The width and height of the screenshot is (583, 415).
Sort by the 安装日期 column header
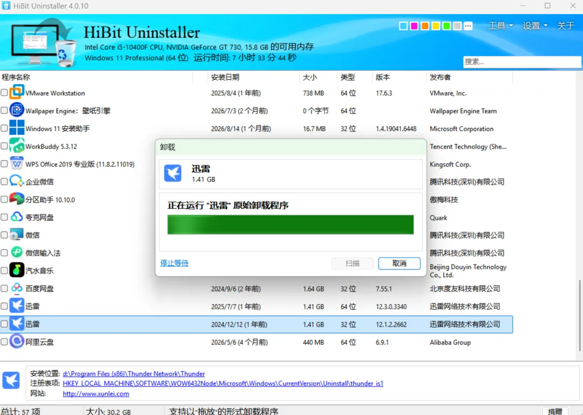[225, 77]
